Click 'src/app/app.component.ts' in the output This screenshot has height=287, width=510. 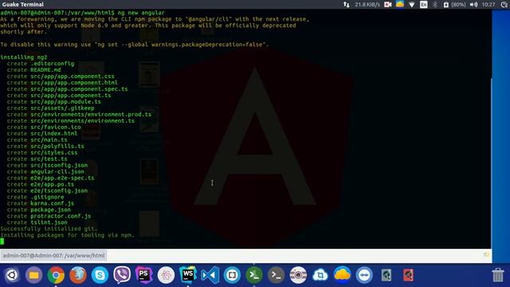tap(71, 96)
